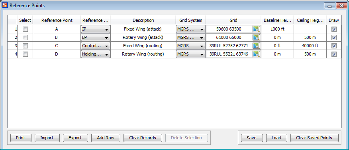
Task: Click the Load button
Action: click(276, 138)
